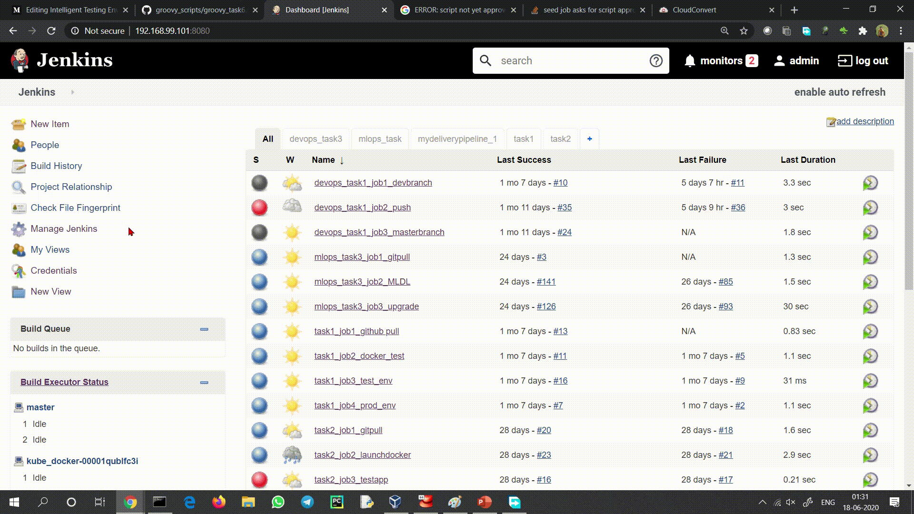
Task: Open the Build History icon
Action: point(19,166)
